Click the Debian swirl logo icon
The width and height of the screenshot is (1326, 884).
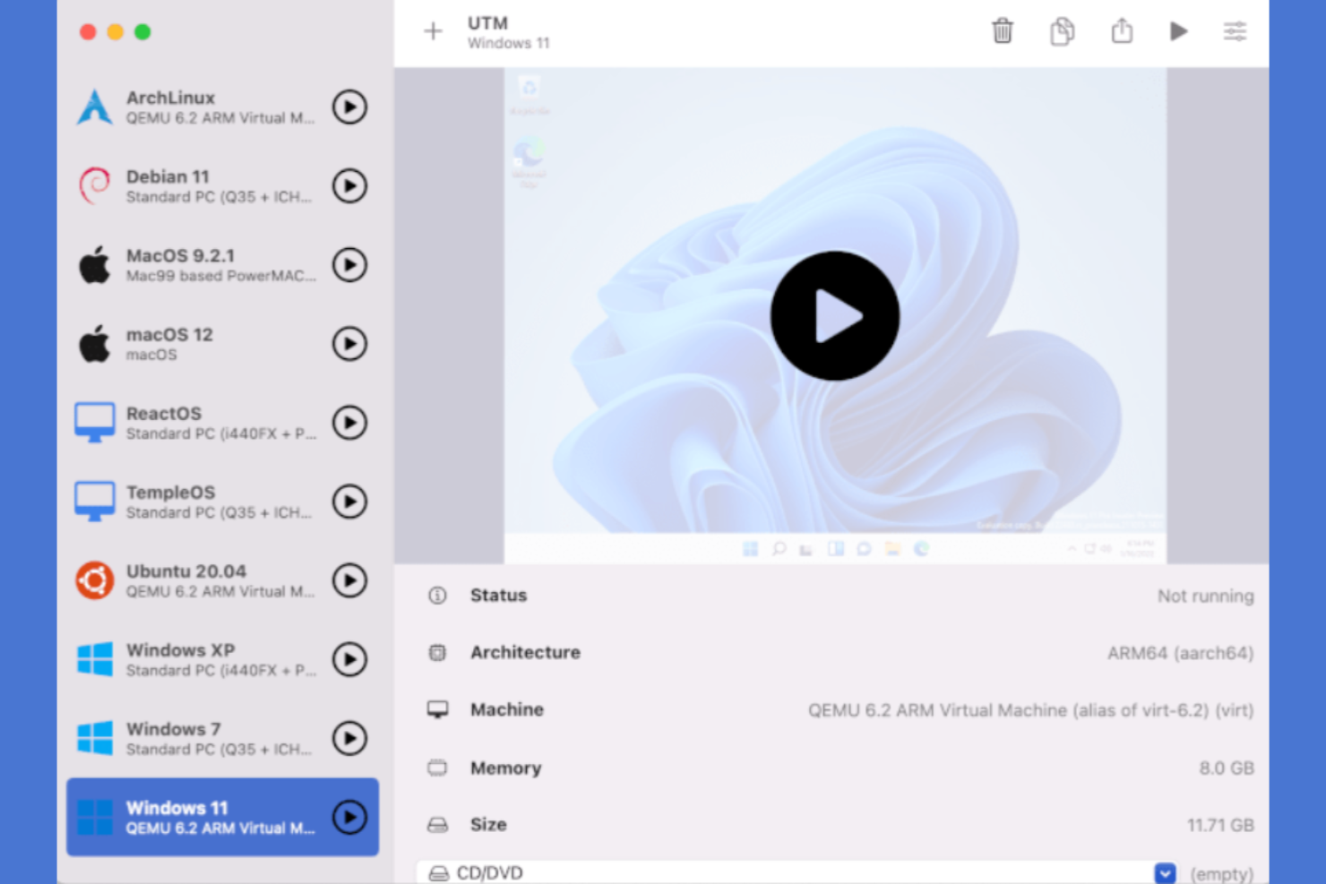click(x=94, y=185)
